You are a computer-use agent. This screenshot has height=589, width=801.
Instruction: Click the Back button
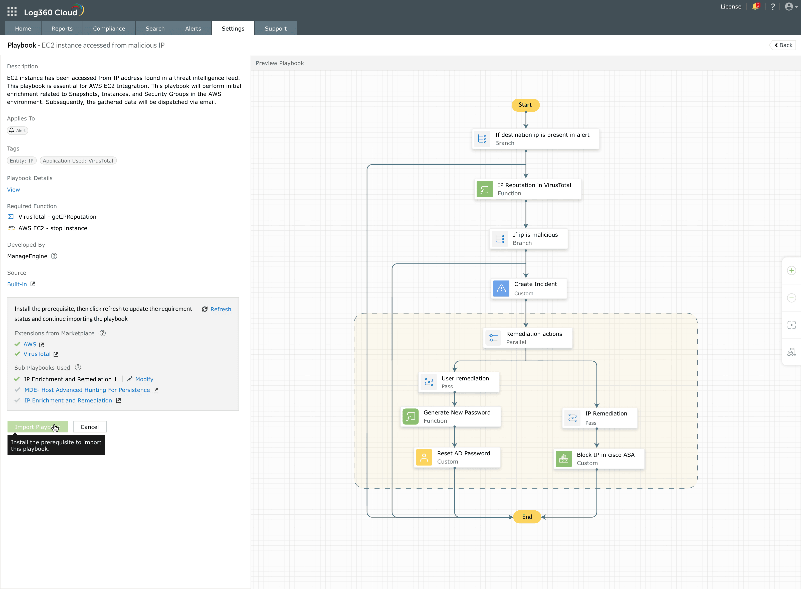pos(783,45)
